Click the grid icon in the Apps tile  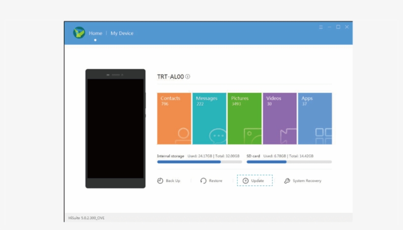tap(323, 136)
